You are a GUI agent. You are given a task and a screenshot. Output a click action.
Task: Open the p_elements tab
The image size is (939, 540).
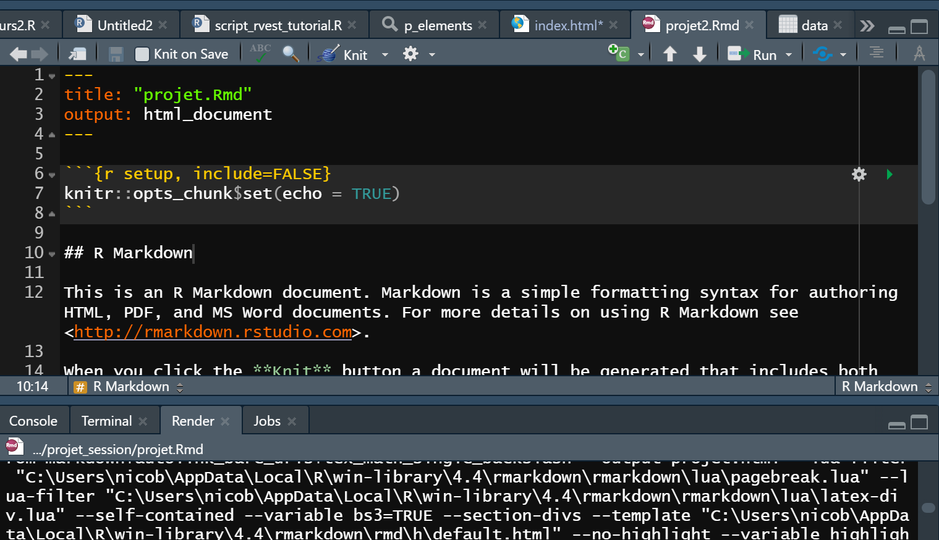(x=438, y=25)
